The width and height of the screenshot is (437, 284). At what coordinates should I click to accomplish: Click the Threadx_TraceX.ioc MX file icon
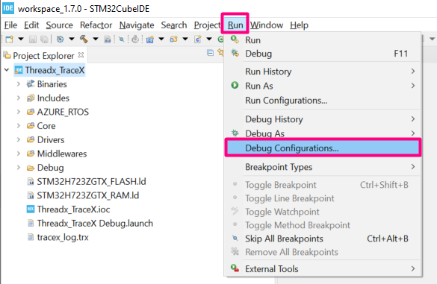pyautogui.click(x=31, y=209)
